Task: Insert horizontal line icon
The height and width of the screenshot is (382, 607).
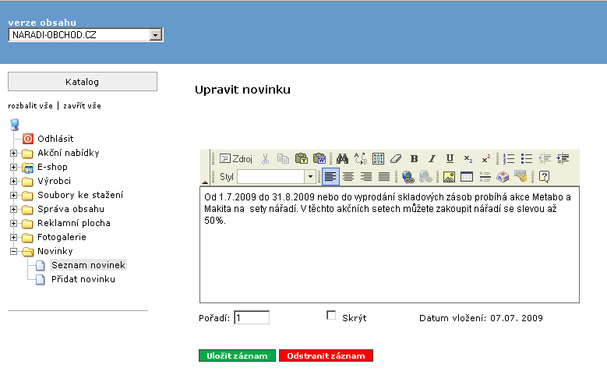Action: [485, 177]
